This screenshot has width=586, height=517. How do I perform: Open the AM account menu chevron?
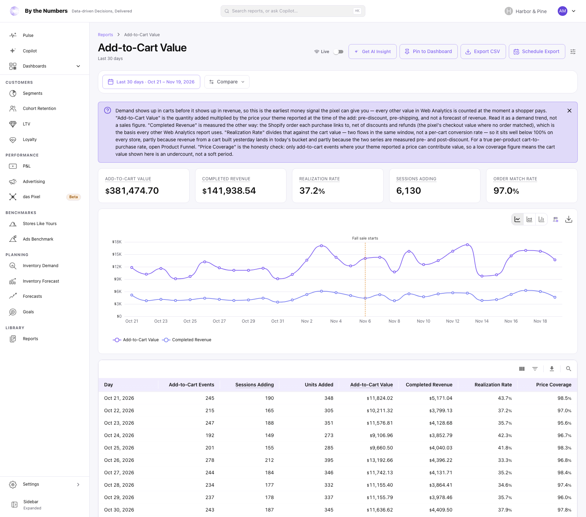[x=574, y=11]
